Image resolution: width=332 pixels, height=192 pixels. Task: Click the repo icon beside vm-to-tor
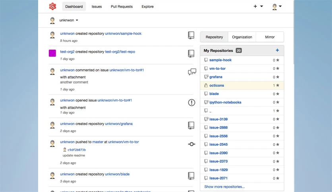click(x=206, y=69)
